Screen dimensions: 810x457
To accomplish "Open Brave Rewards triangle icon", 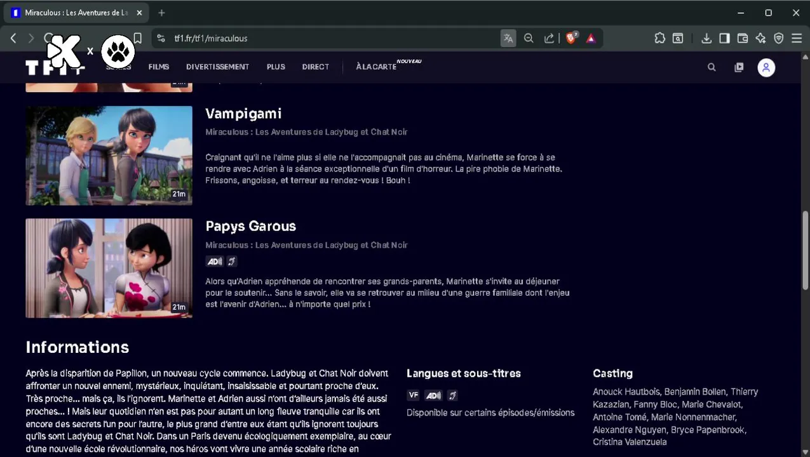I will (591, 38).
